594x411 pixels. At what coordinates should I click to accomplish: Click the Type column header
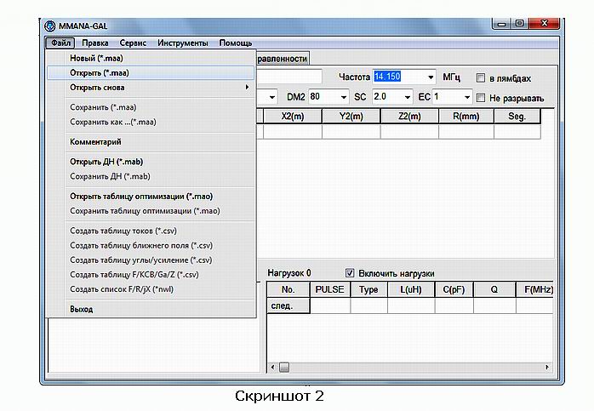(368, 290)
